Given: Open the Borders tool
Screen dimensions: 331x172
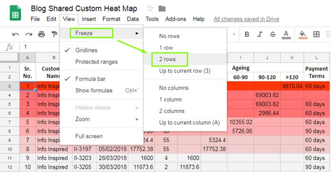Looking at the screenshot, I should 316,34.
